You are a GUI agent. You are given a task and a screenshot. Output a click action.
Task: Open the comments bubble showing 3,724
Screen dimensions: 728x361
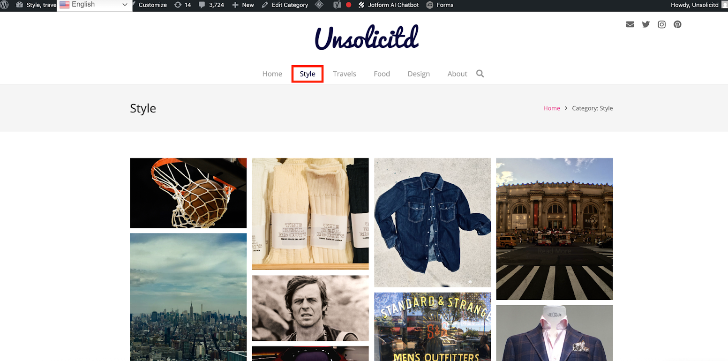click(211, 5)
